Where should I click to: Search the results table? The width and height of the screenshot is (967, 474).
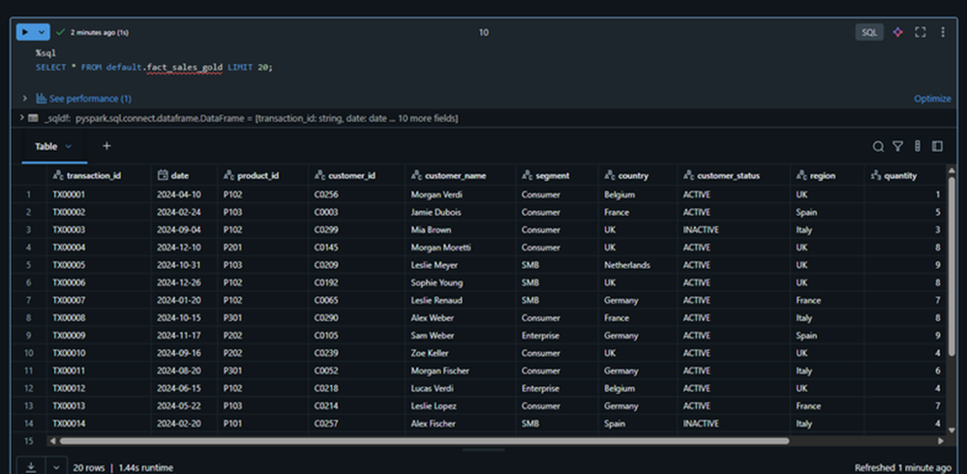[x=878, y=146]
